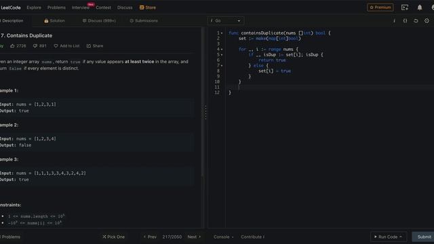Like the problem with thumbs up
The width and height of the screenshot is (434, 244).
18,46
